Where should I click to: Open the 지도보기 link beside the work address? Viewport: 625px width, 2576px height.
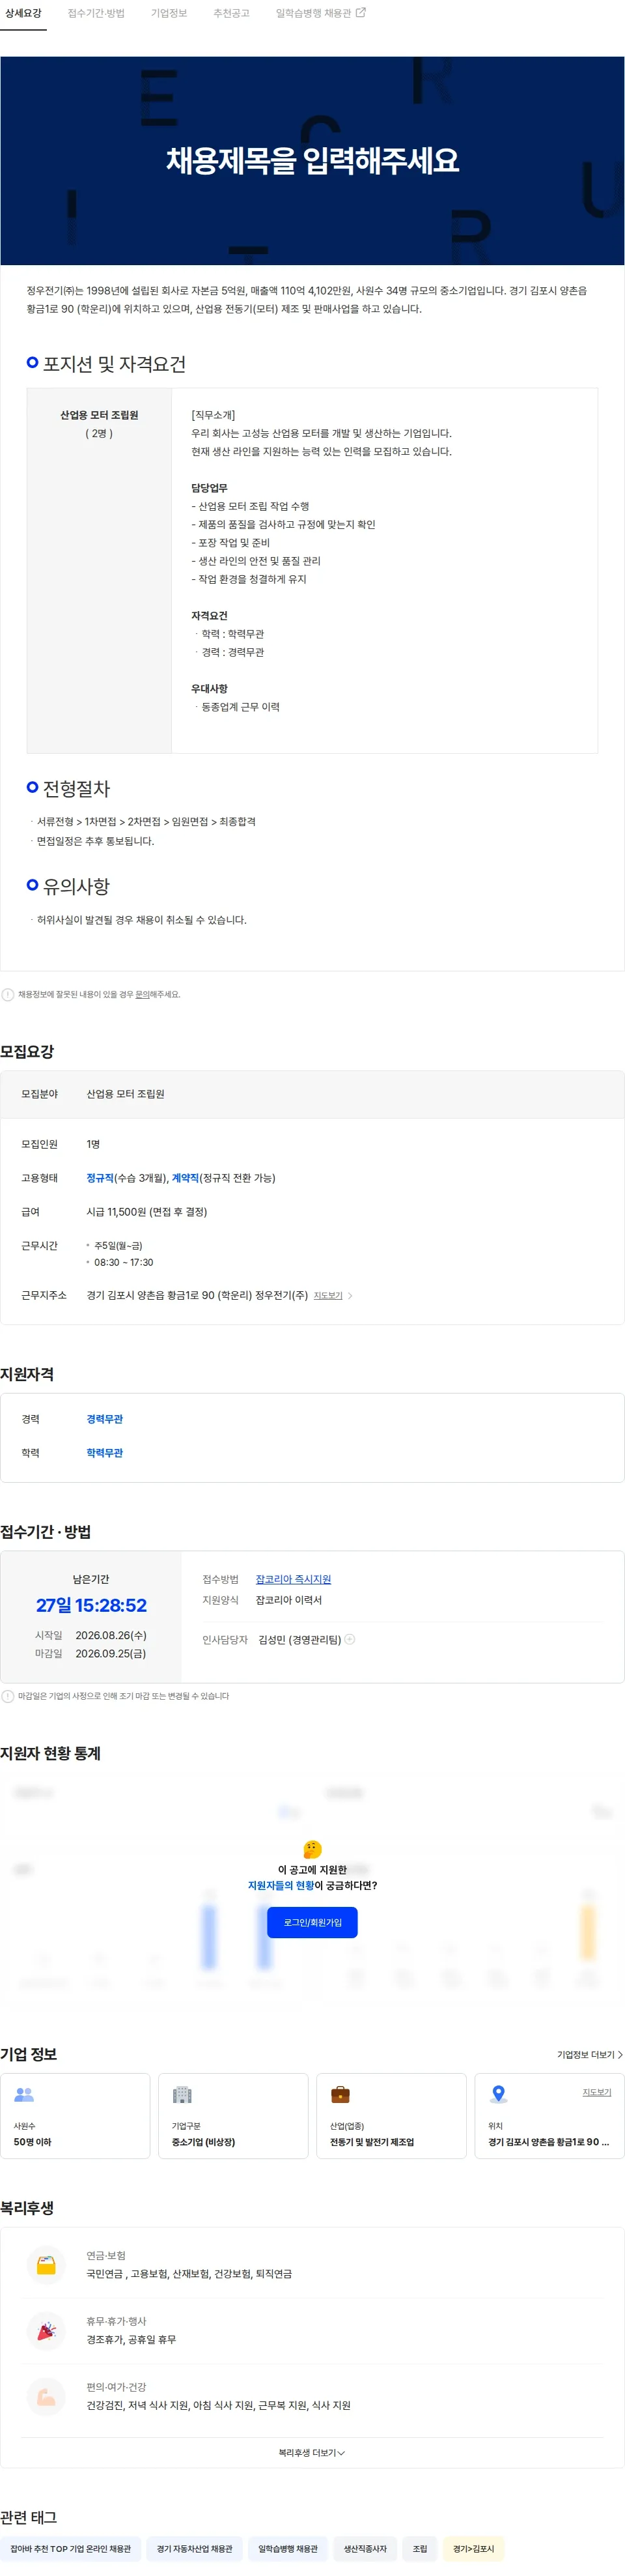(x=328, y=1296)
